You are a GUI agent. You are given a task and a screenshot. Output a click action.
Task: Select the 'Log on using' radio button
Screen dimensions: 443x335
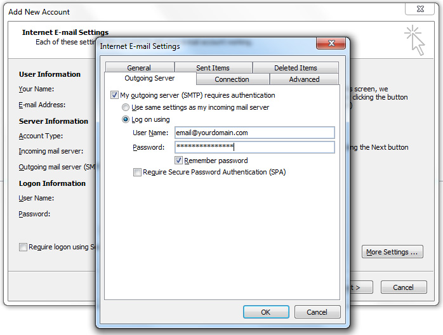tap(126, 119)
